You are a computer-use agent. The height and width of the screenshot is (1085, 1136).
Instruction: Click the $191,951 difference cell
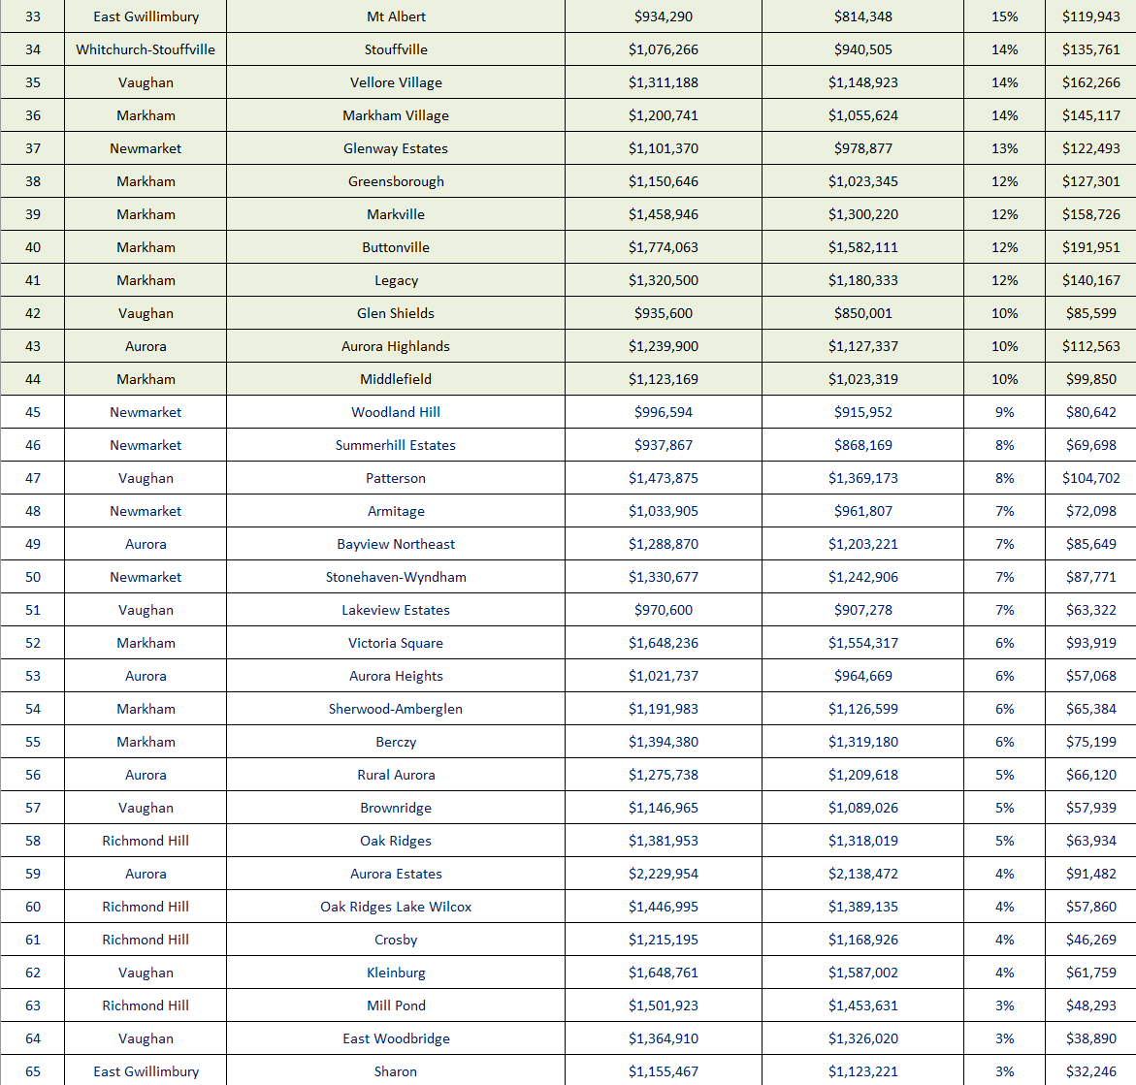coord(1090,247)
